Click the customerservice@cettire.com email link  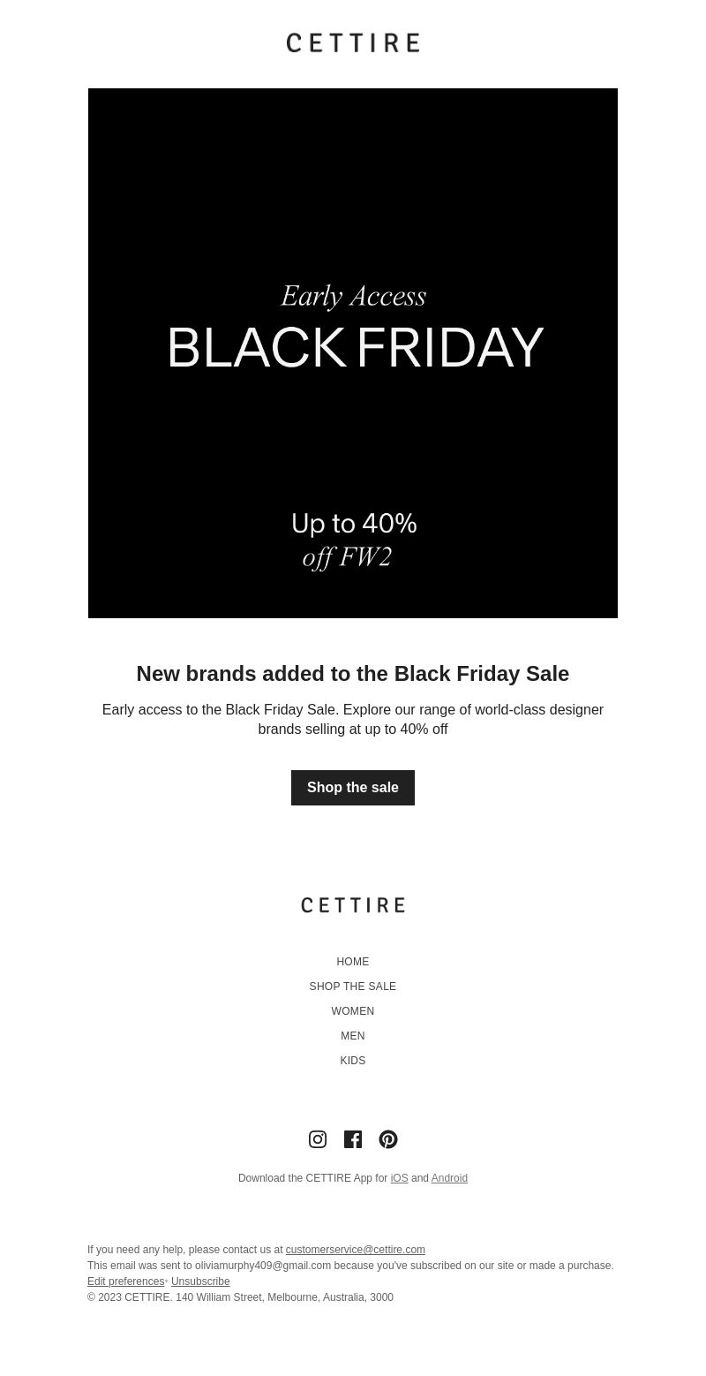click(x=355, y=1250)
